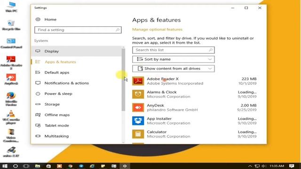
Task: Open Task View on the taskbar
Action: pyautogui.click(x=26, y=166)
